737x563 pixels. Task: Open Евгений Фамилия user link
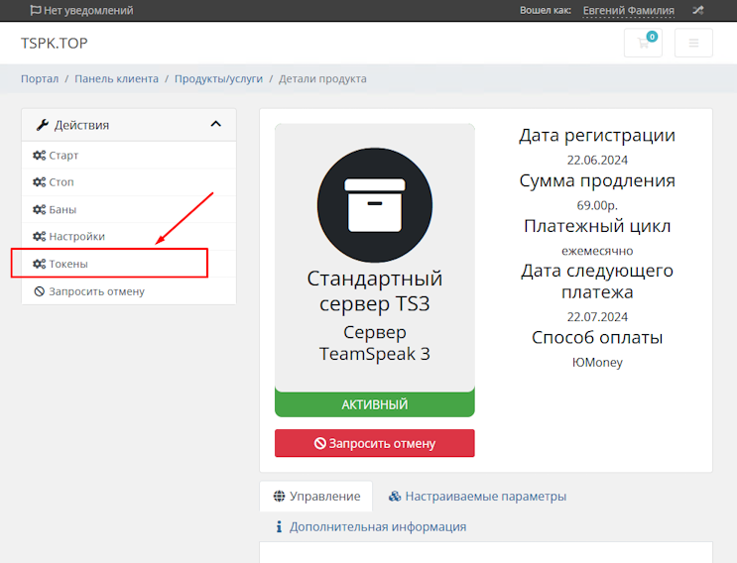point(629,10)
